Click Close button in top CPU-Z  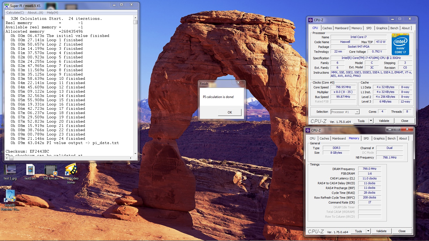[x=405, y=121]
